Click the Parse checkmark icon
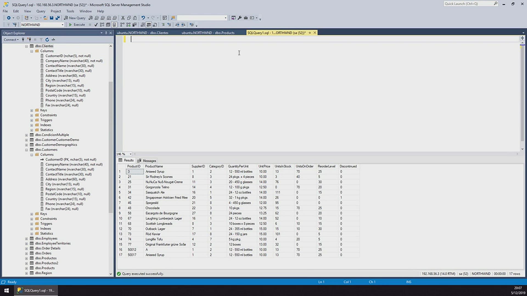Viewport: 527px width, 296px height. (x=96, y=25)
